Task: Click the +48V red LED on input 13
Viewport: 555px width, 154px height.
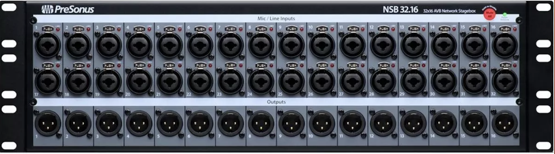Action: [423, 29]
